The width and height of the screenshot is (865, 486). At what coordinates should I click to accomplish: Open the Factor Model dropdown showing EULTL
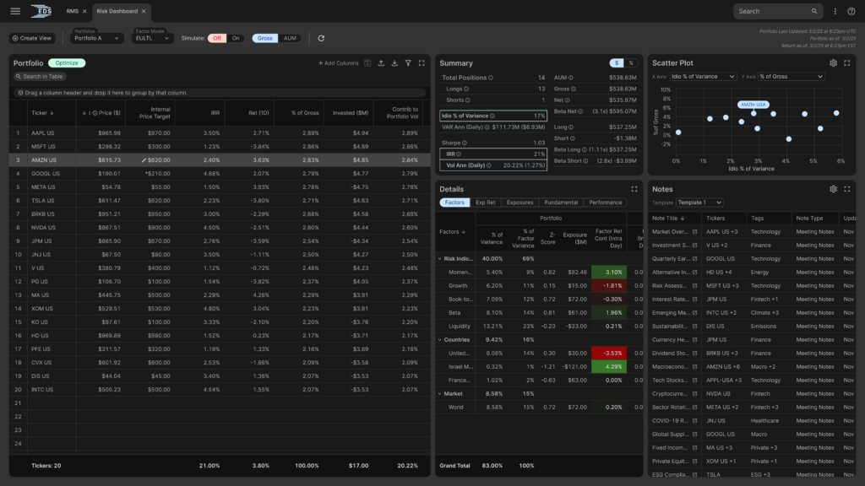point(154,38)
